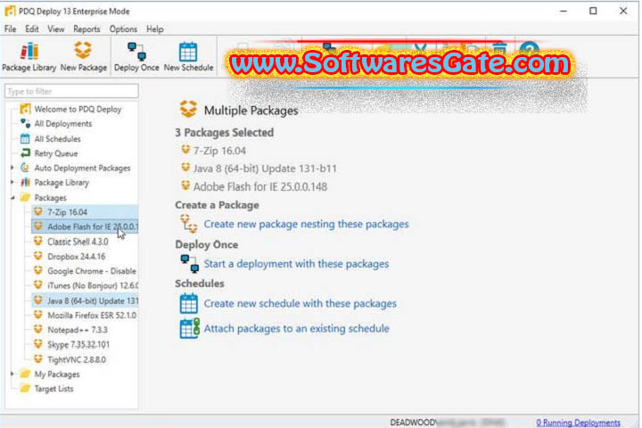
Task: Click the Auto Deployment Packages tree icon
Action: 25,168
